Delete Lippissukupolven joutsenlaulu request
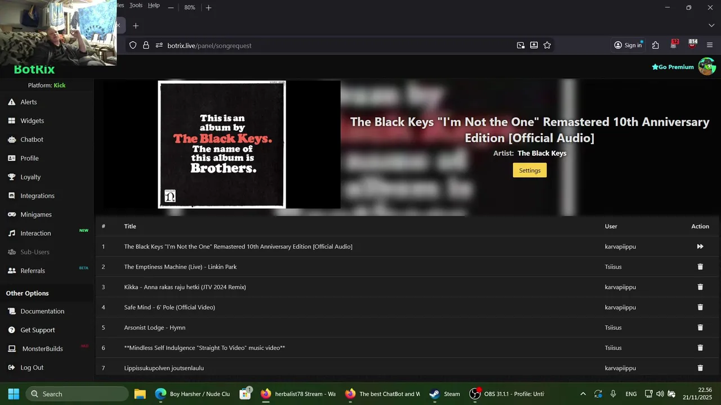 [x=700, y=368]
